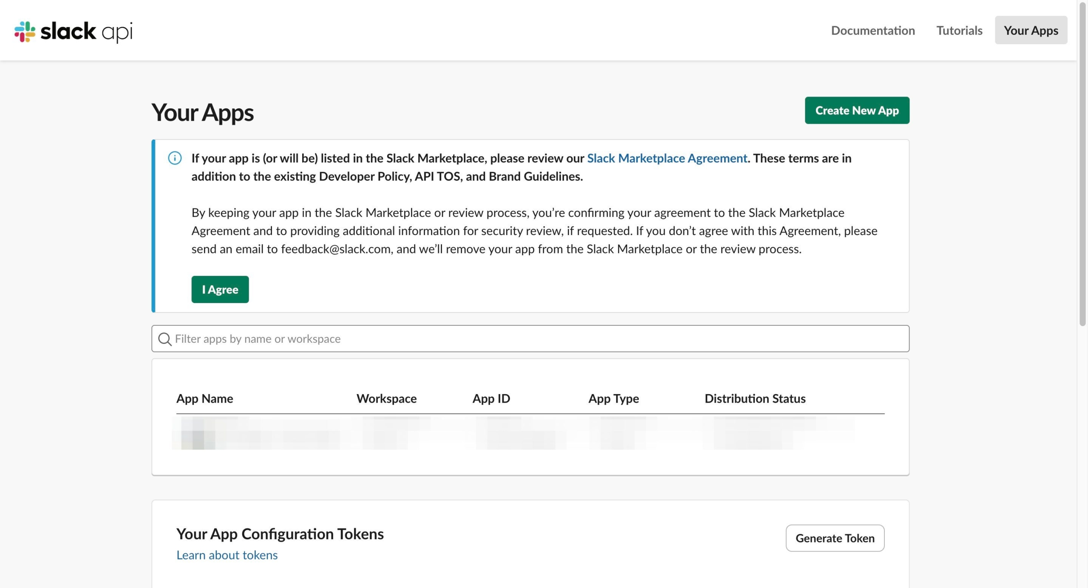Click the search magnifier icon
Screen dimensions: 1088x588
click(x=164, y=339)
